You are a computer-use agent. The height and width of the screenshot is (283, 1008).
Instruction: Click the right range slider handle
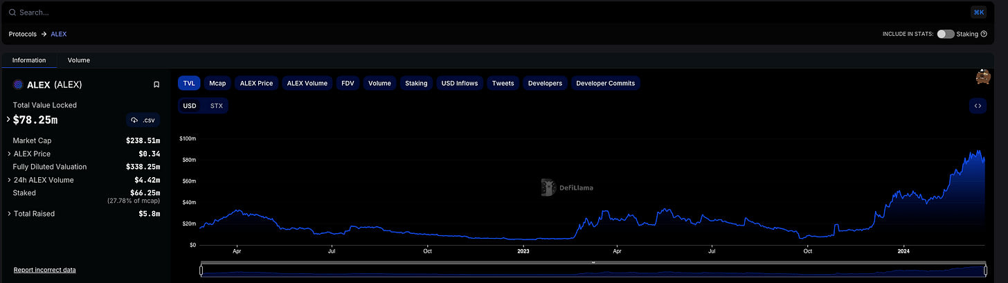[986, 270]
